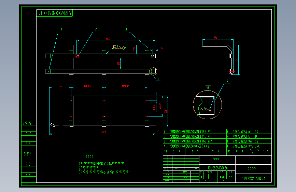Screen dimensions: 296x192
Task: Select the 30.74 weight cell in the title block
Action: [222, 177]
